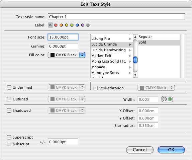Choose the green ring outline style icon
Screen dimensions: 192x160
170,99
